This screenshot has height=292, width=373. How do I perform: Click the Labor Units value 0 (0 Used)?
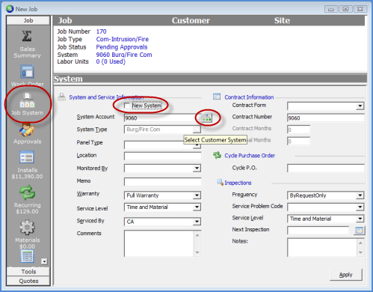(111, 61)
